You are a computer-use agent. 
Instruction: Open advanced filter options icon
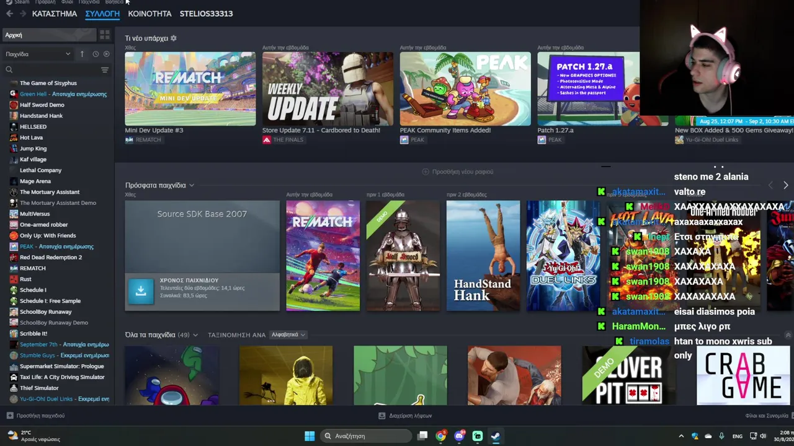point(105,70)
